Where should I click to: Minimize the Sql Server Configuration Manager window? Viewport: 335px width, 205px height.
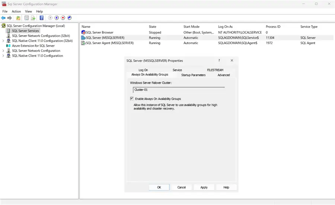click(303, 4)
